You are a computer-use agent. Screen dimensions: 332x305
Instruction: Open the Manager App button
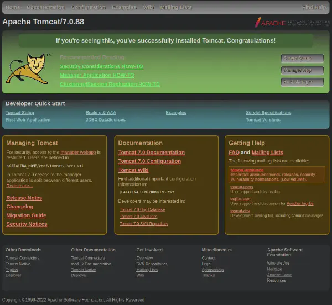(x=302, y=70)
